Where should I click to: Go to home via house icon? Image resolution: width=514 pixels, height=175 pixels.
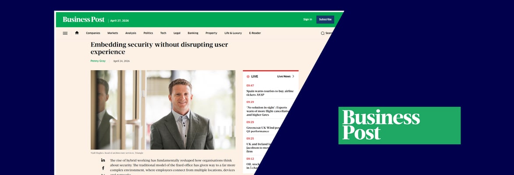[x=77, y=33]
